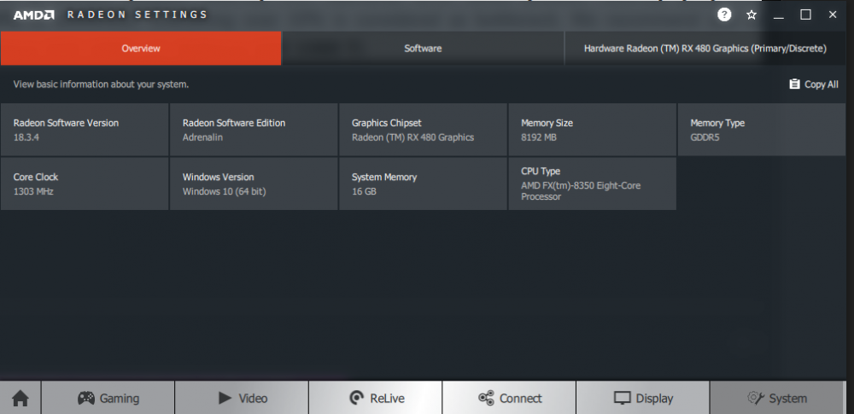Screen dimensions: 854x414
Task: Open the Gaming section
Action: coord(108,398)
